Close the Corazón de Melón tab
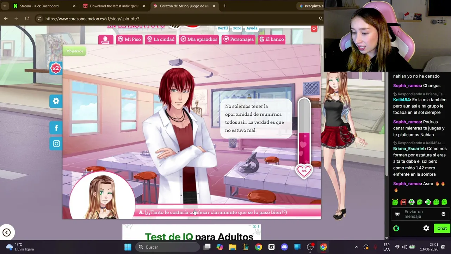This screenshot has width=451, height=254. pos(214,6)
